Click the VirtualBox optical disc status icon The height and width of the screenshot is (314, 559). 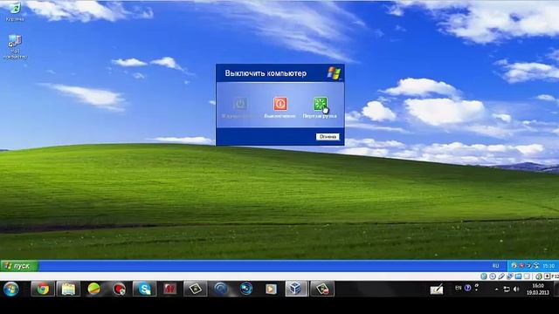(493, 276)
